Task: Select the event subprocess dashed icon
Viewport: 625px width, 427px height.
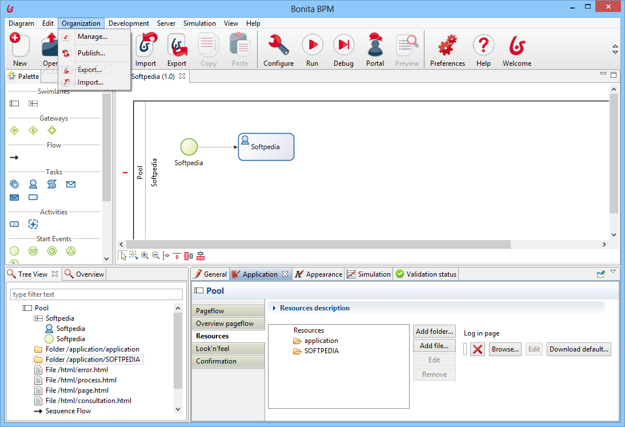Action: click(33, 224)
